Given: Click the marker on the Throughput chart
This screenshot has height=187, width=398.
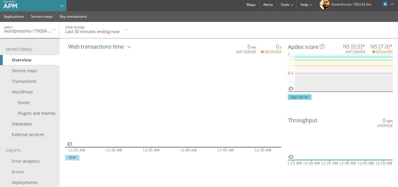Looking at the screenshot, I should [x=291, y=157].
